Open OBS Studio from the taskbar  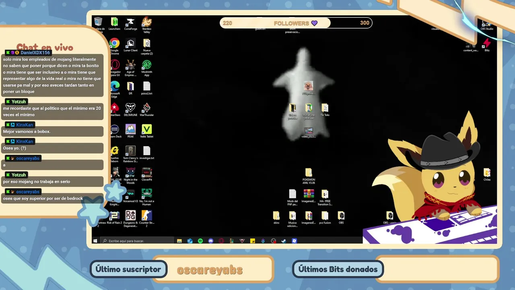coord(274,241)
